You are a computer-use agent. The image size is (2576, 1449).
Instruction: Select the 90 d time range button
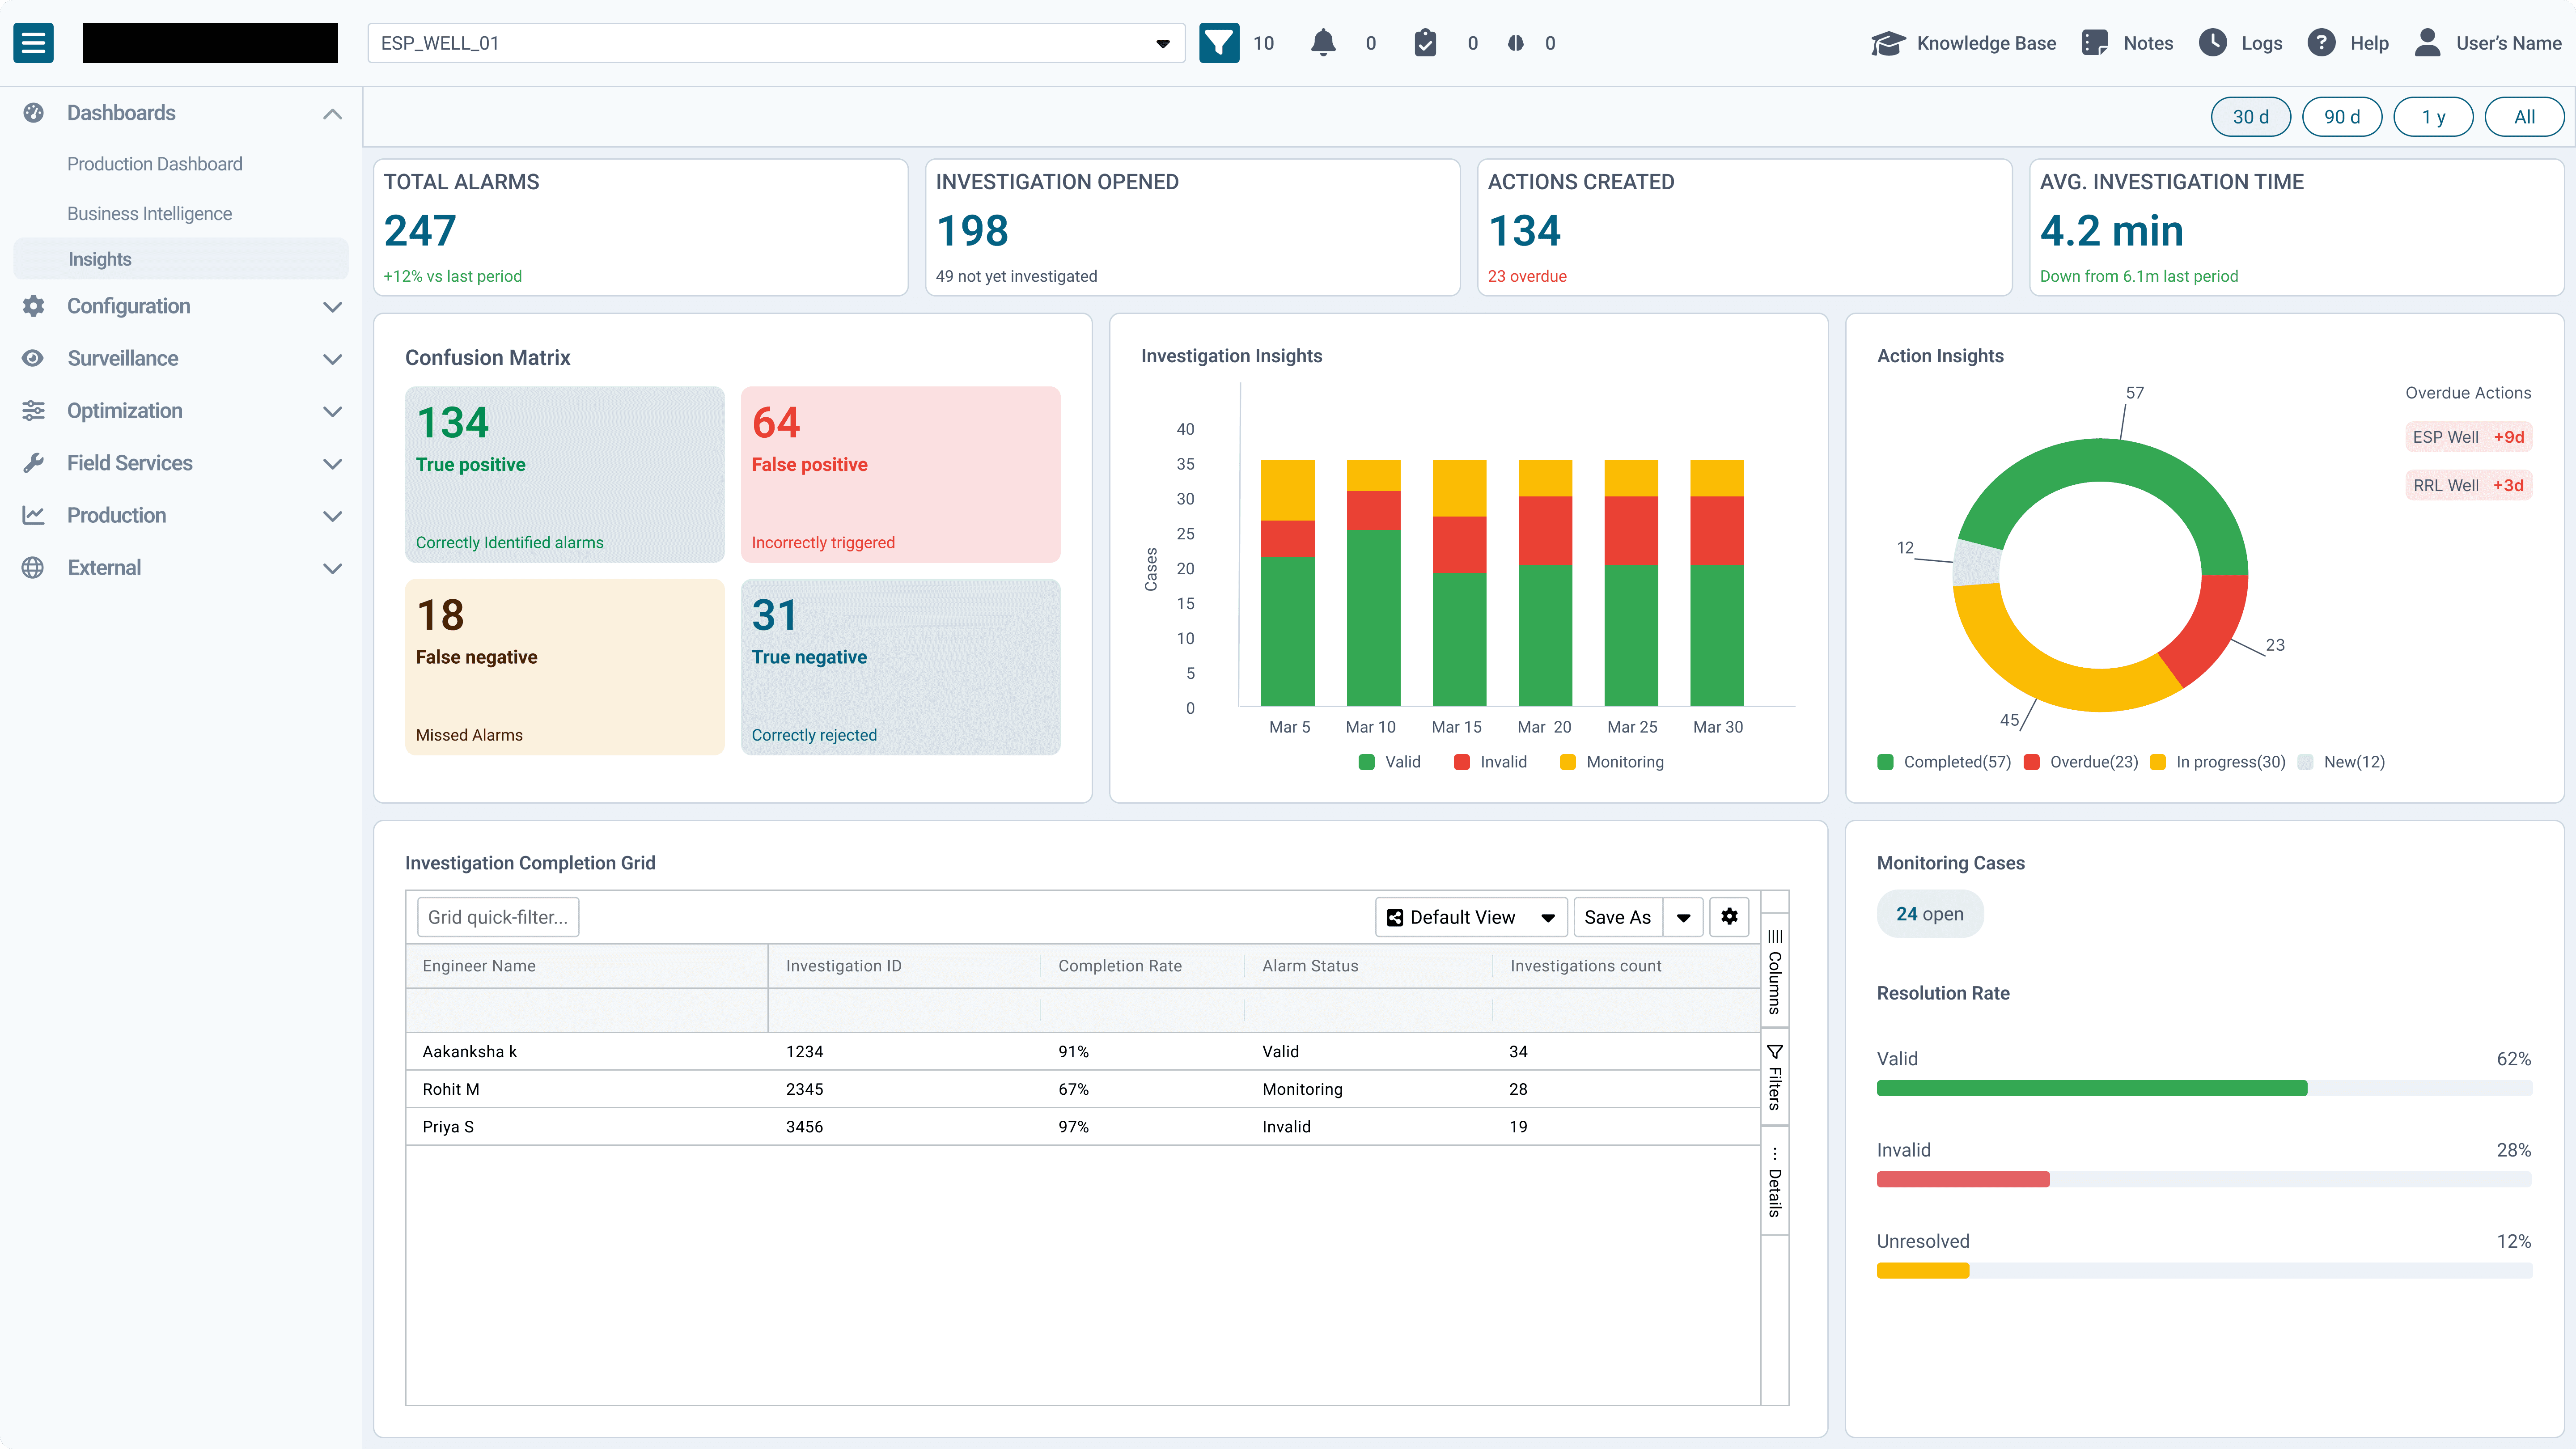coord(2341,117)
